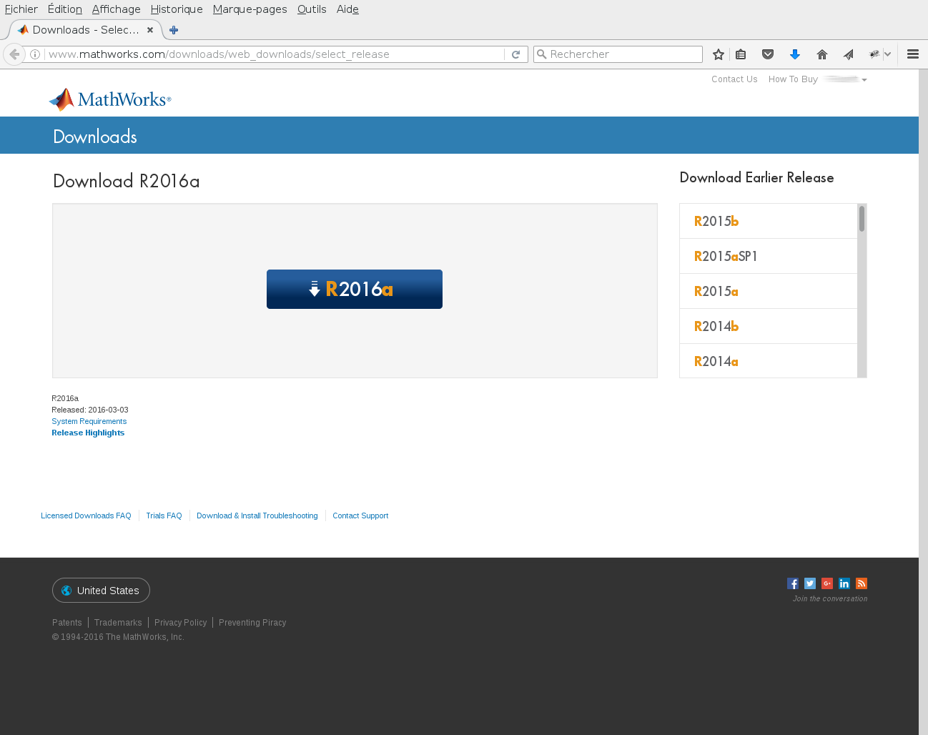Open the Affichage menu
This screenshot has height=735, width=928.
pos(116,9)
